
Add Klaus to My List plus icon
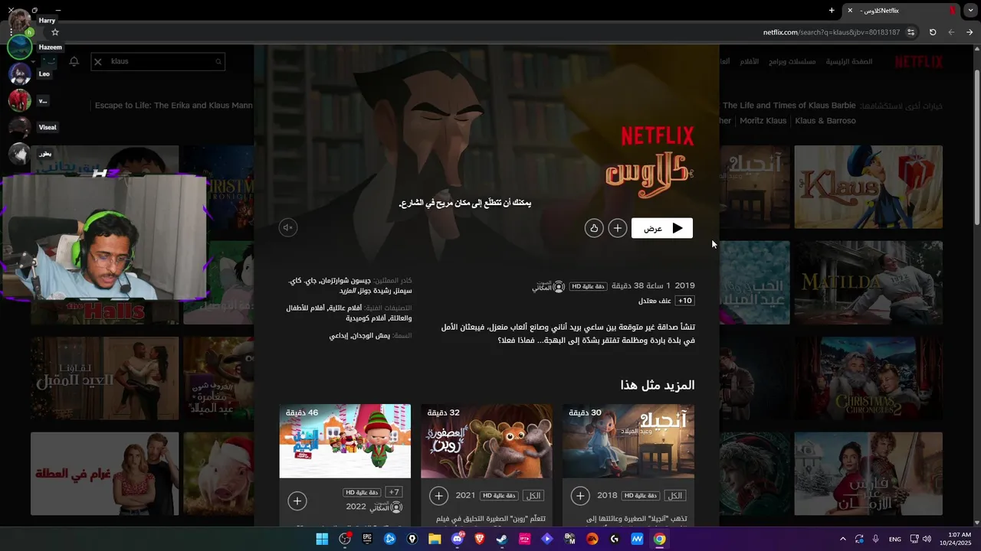coord(618,228)
